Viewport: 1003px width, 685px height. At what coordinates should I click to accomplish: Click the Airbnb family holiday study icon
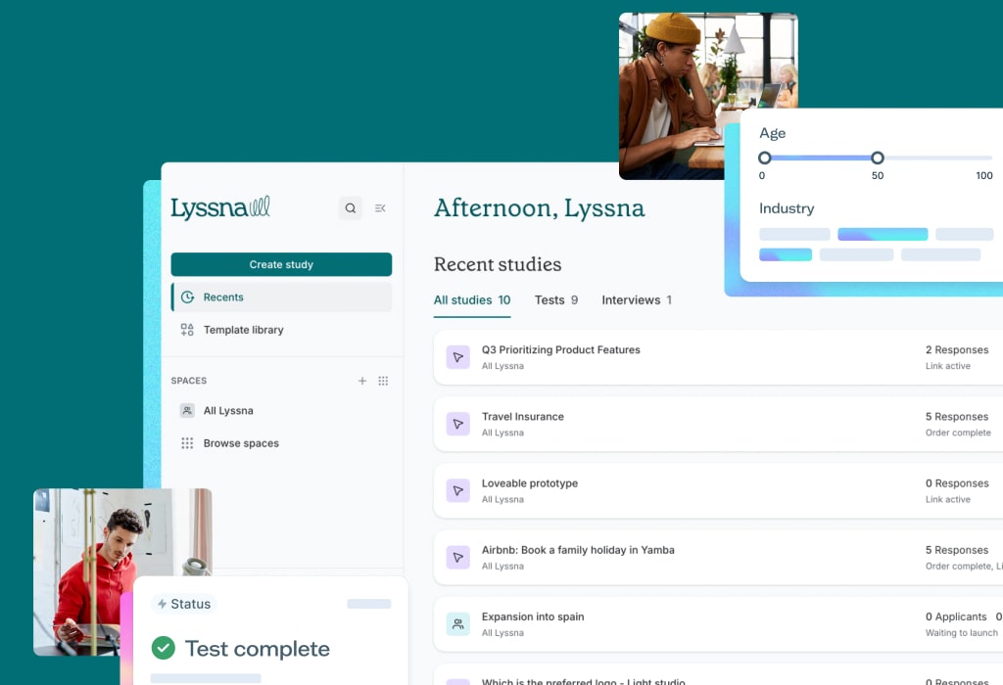click(458, 557)
